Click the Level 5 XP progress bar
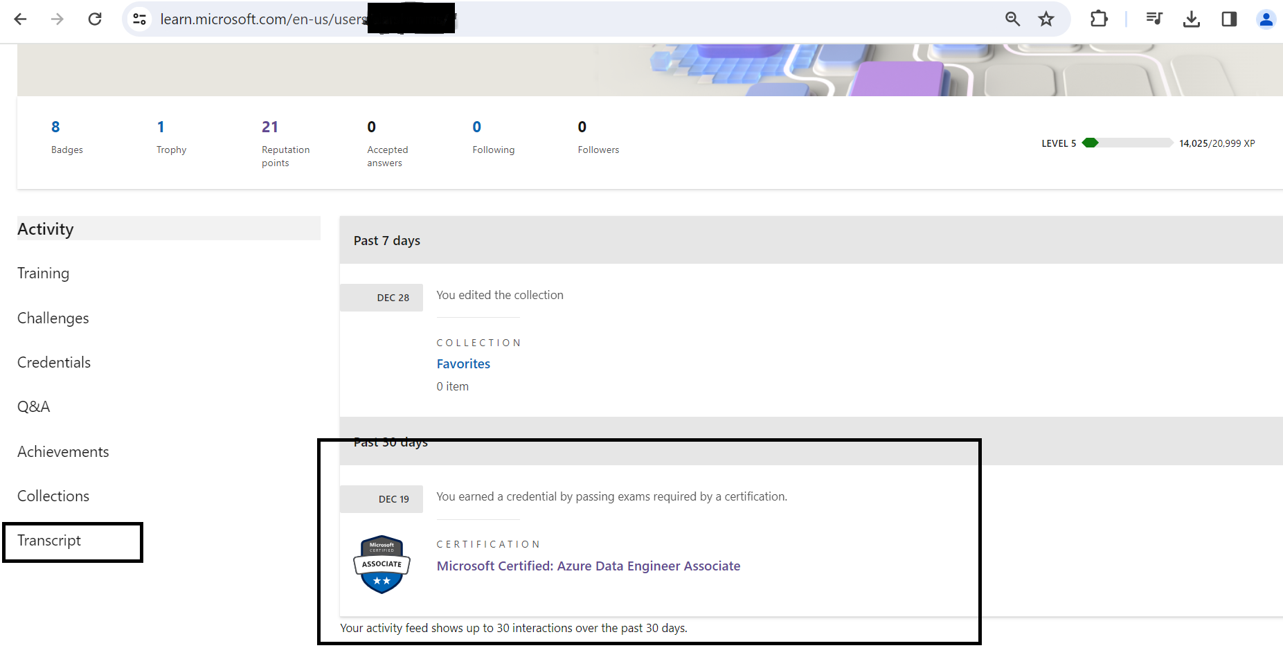This screenshot has width=1283, height=648. (1127, 143)
